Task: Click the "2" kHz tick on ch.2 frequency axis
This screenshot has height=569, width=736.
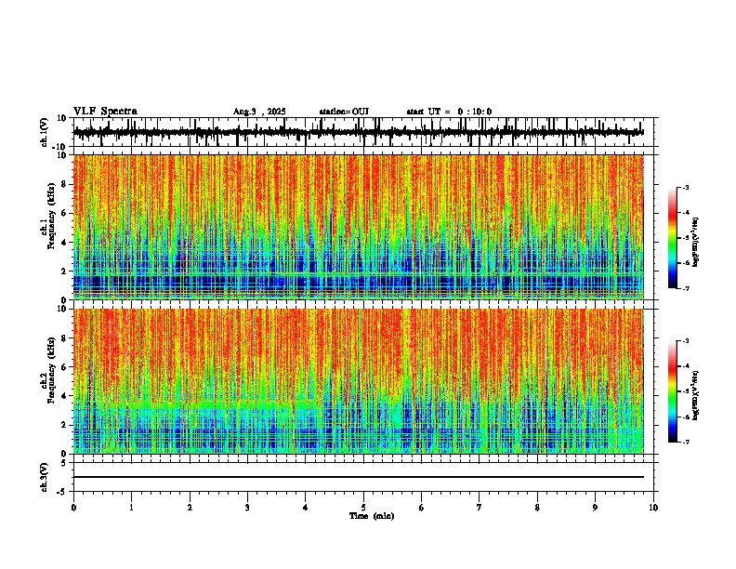Action: click(x=65, y=425)
